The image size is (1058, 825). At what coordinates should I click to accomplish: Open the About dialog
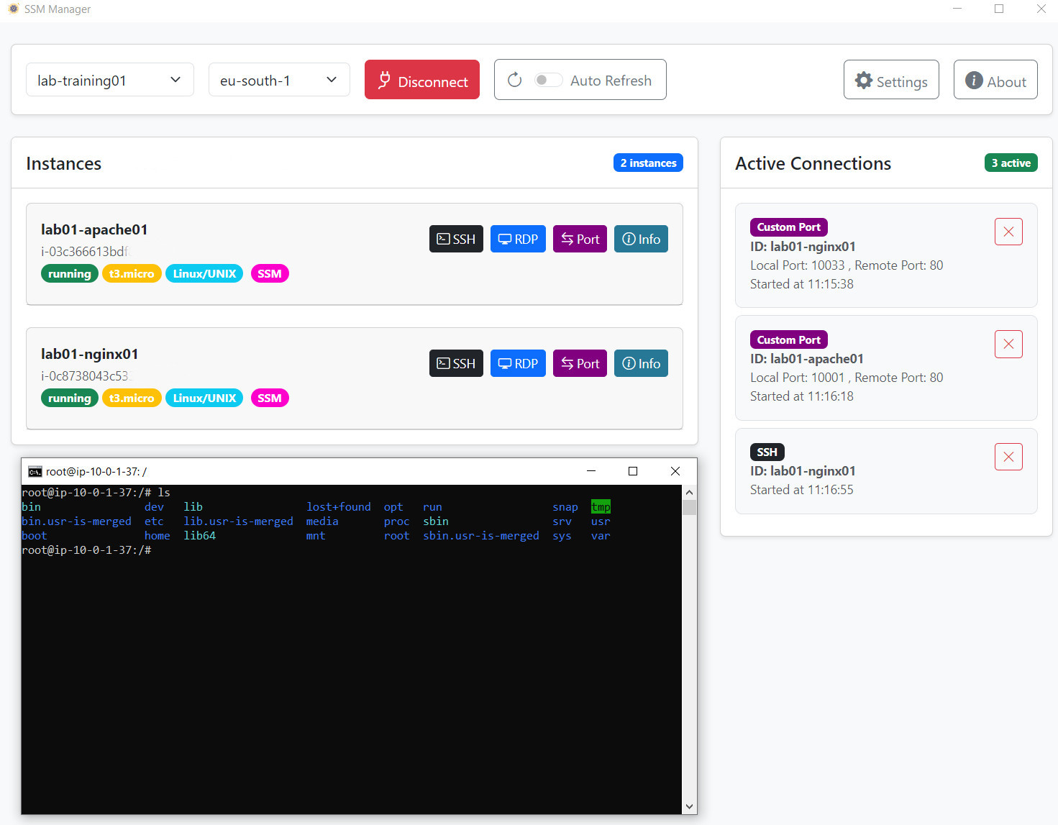(995, 80)
